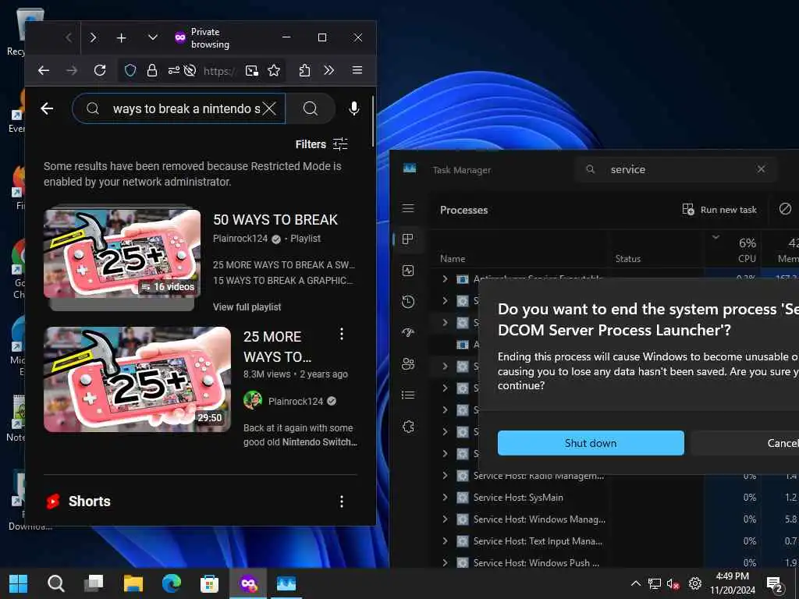Open Plainrock124 channel under the playlist
799x599 pixels.
pos(240,239)
